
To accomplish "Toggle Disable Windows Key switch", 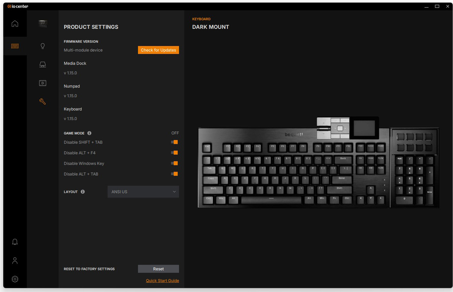I will coord(174,163).
